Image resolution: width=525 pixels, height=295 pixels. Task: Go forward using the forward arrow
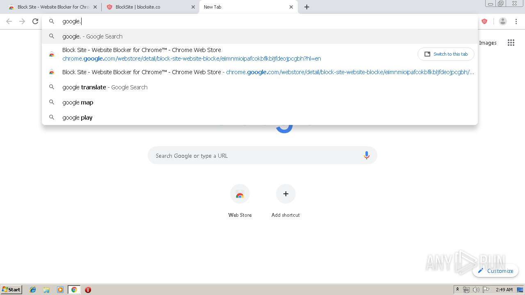point(22,21)
